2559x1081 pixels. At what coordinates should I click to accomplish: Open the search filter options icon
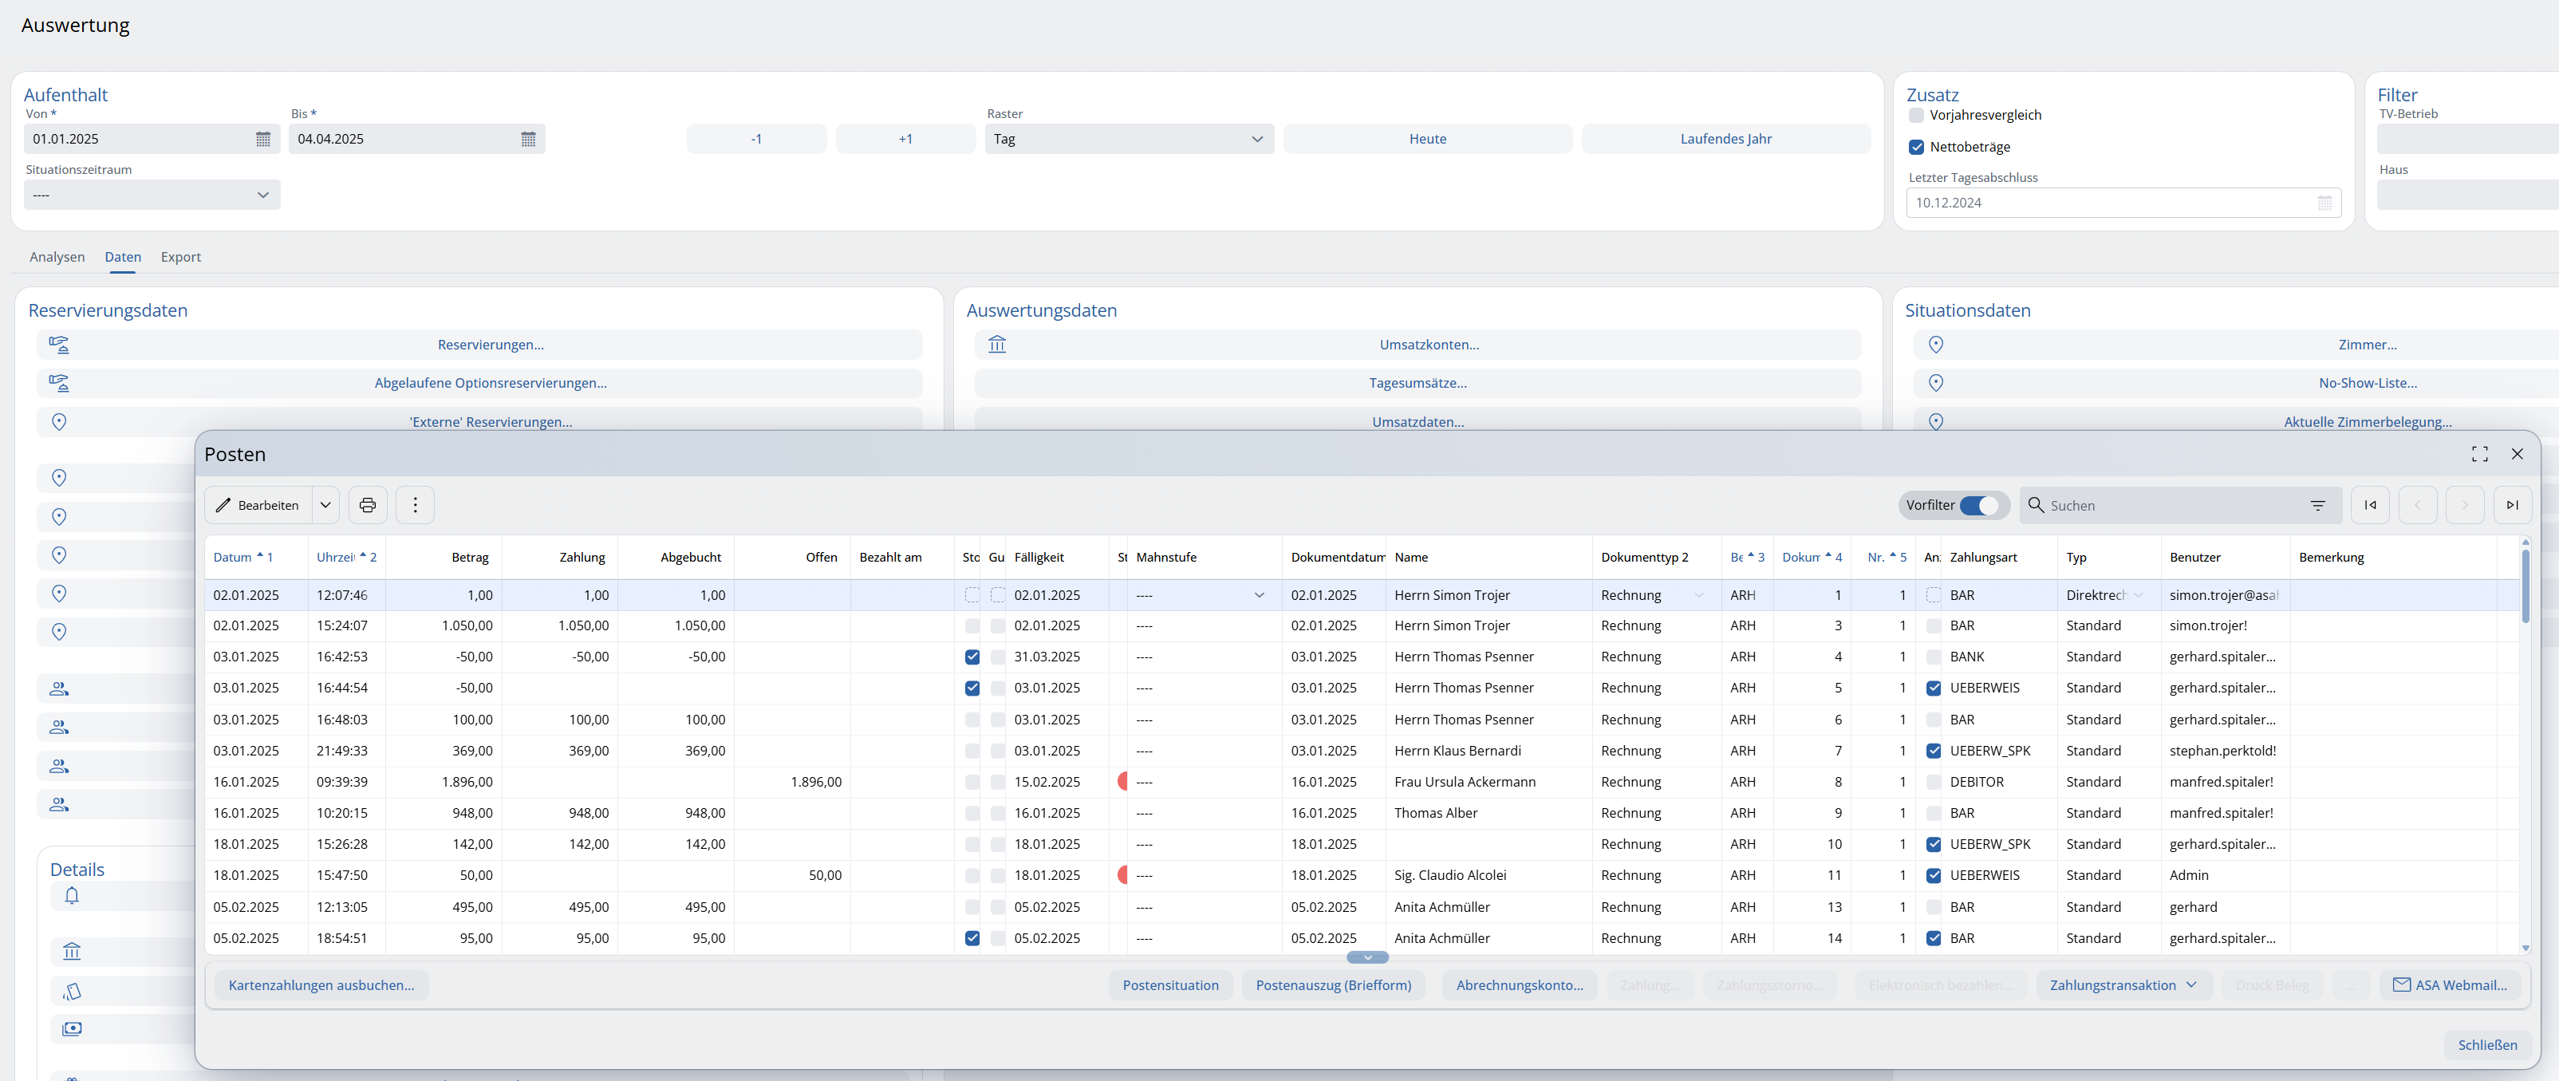2317,505
